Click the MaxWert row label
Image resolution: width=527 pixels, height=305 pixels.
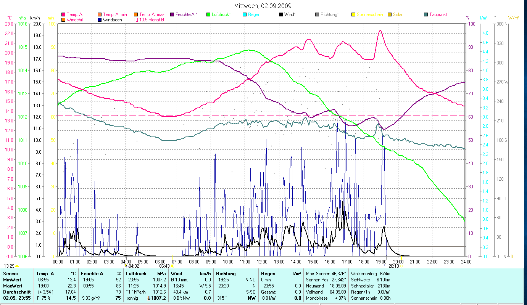tap(13, 286)
